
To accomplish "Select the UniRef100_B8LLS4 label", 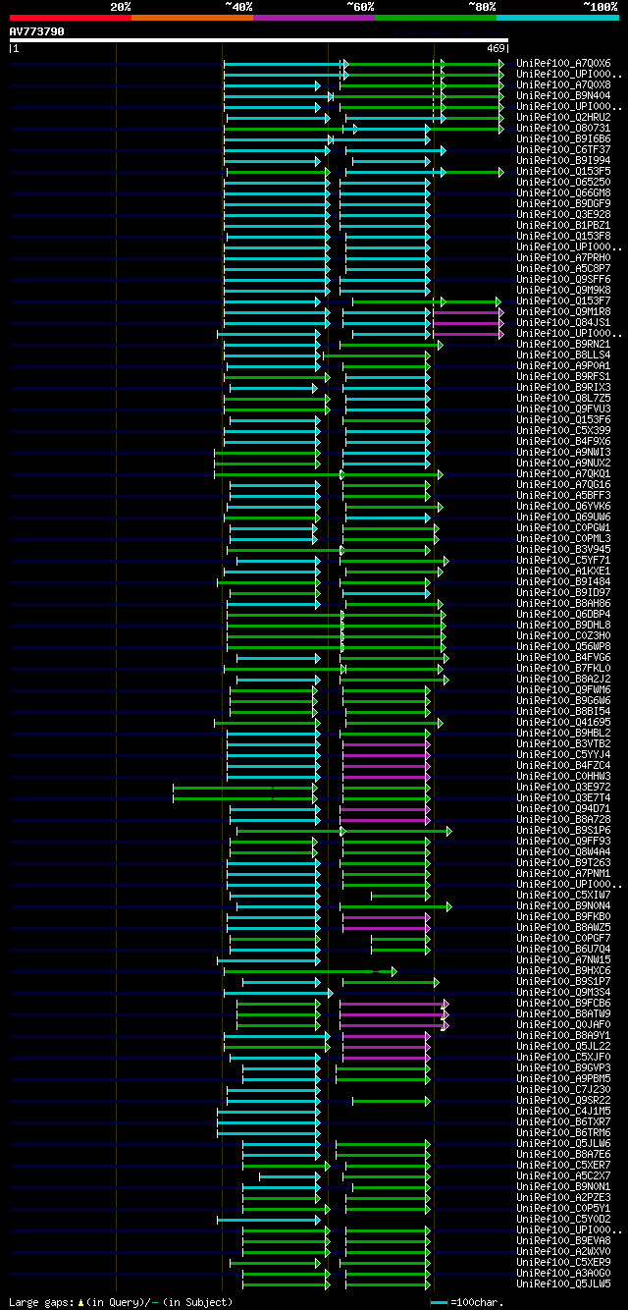I will pos(563,355).
